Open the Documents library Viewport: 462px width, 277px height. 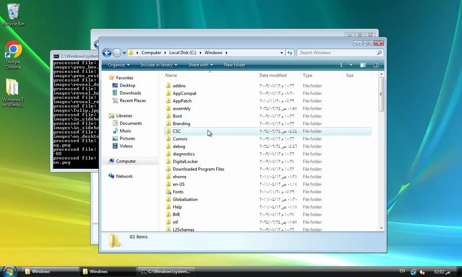[x=130, y=123]
